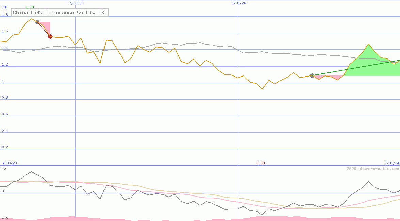This screenshot has width=400, height=221.
Task: Select the 1/01/24 date label at the top
Action: pyautogui.click(x=239, y=3)
